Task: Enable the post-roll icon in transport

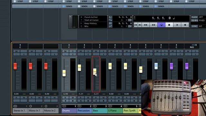Action: 130,26
